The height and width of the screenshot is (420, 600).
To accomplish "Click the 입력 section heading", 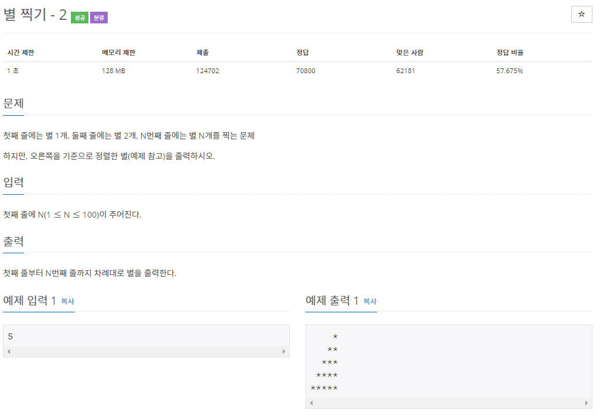I will (13, 182).
